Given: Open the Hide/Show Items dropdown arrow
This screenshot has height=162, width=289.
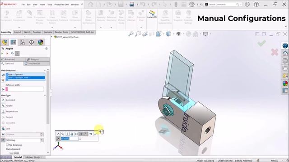Looking at the screenshot, I should point(183,34).
